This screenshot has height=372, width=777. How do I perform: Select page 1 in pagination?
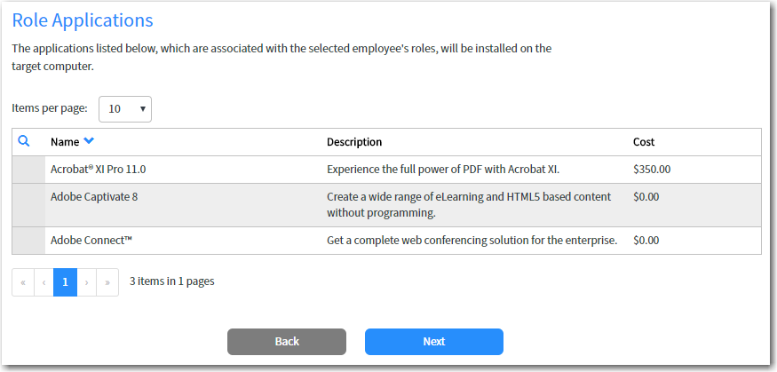click(x=65, y=282)
